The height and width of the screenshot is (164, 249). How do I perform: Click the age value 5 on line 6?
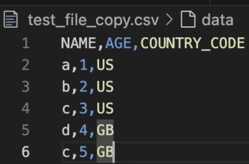coord(84,152)
